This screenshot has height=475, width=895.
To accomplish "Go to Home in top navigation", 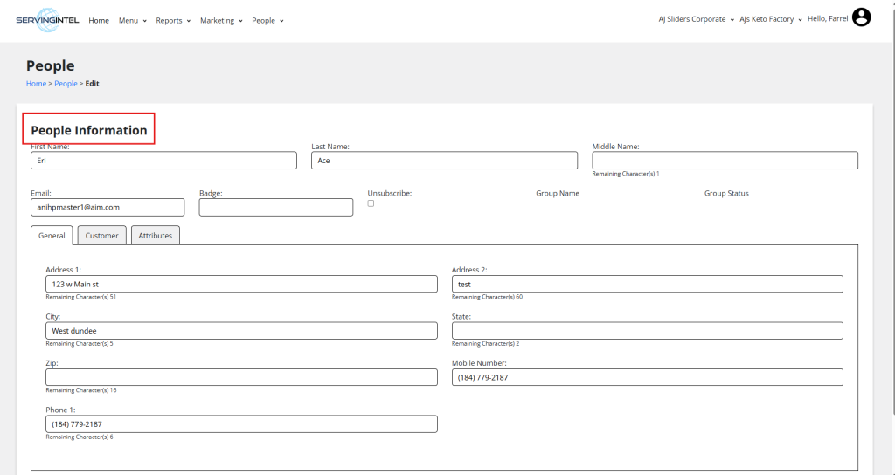I will (x=99, y=21).
